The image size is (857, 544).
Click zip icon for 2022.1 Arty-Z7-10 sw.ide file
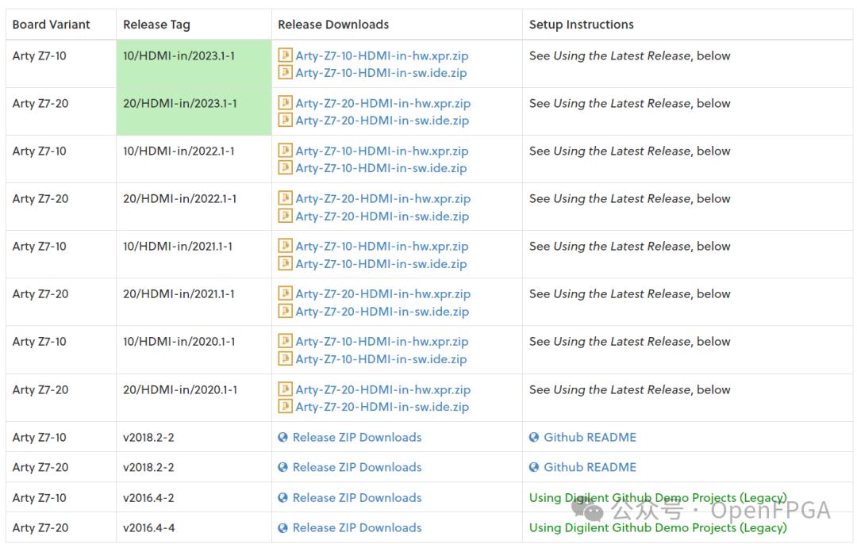[286, 168]
